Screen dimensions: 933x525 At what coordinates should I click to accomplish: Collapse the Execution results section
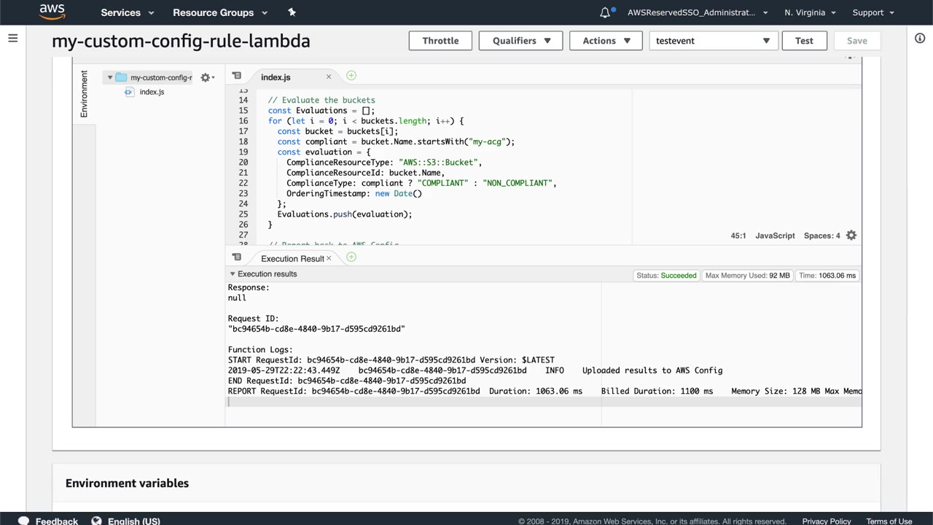(x=233, y=274)
